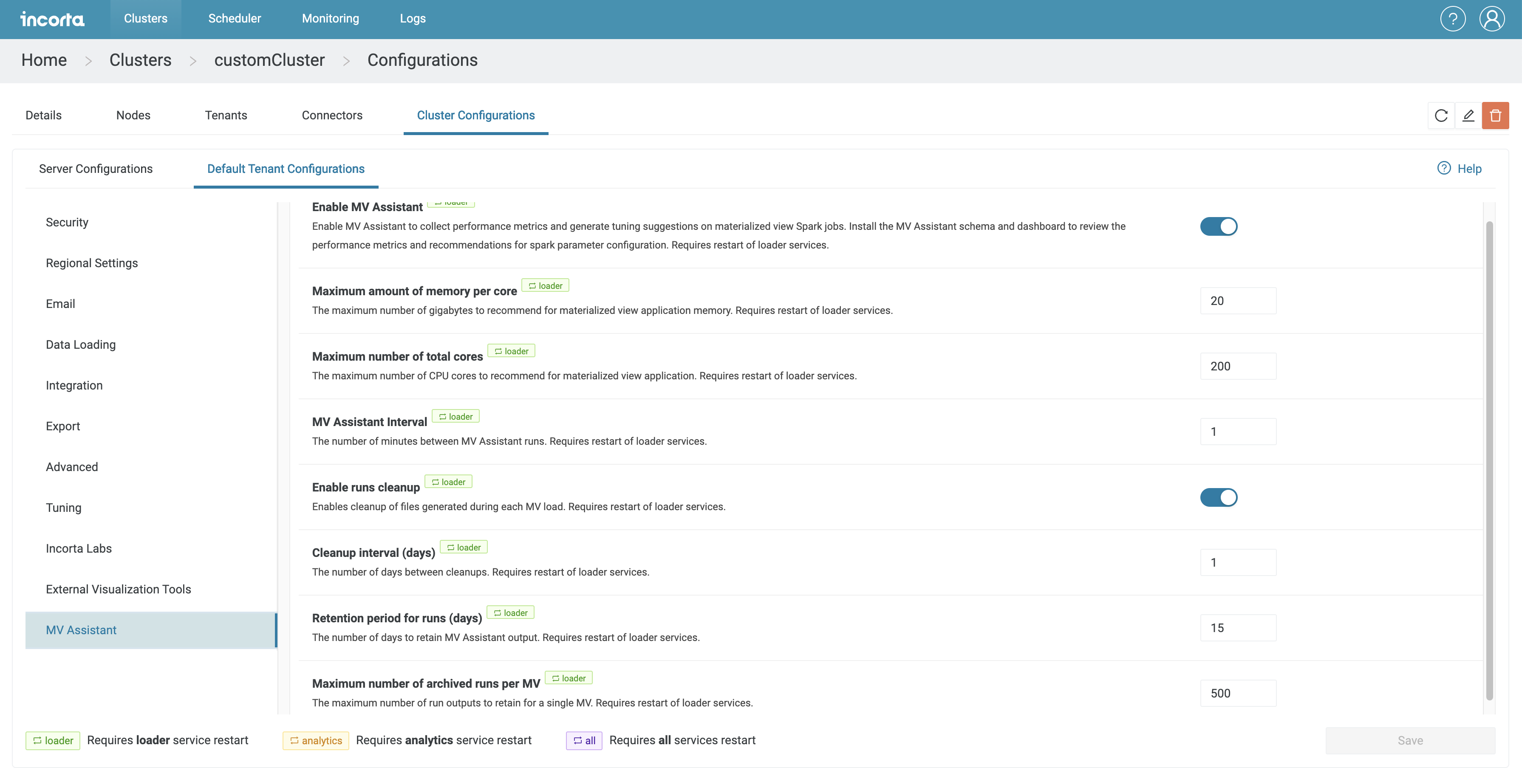The height and width of the screenshot is (768, 1522).
Task: Open Advanced settings in sidebar
Action: pyautogui.click(x=151, y=467)
